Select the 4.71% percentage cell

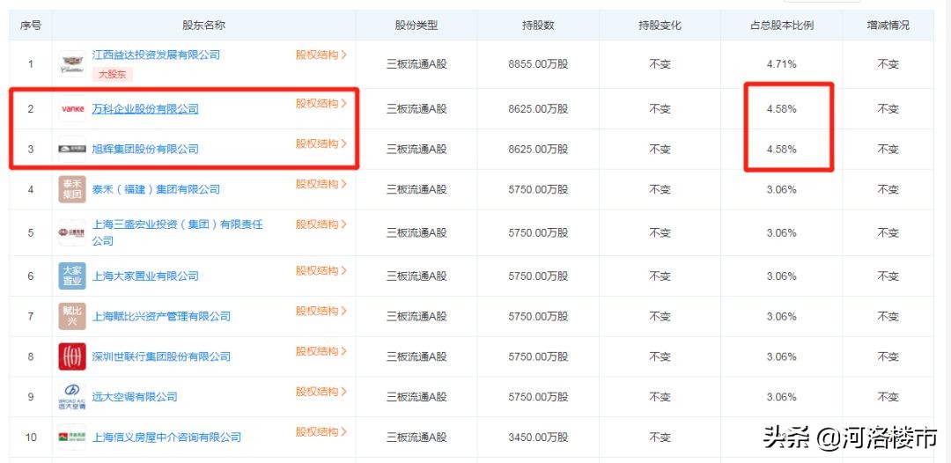pos(781,64)
